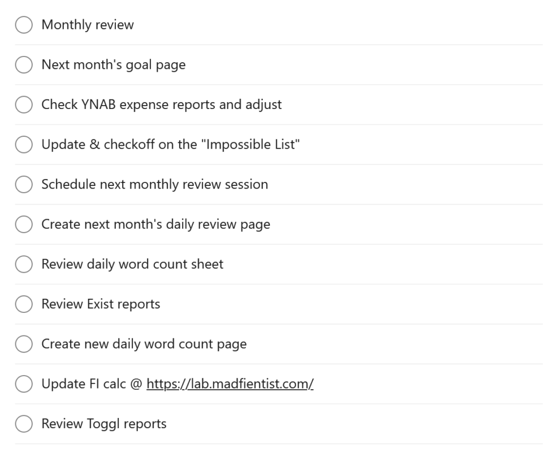Image resolution: width=554 pixels, height=453 pixels.
Task: Mark the "Impossible List" task done
Action: (23, 145)
